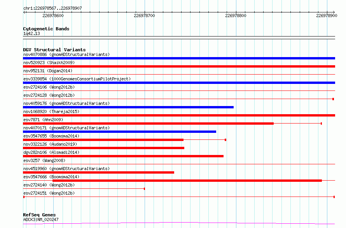The width and height of the screenshot is (346, 228).
Task: Click the red bar under nsv520923
Action: pos(179,66)
